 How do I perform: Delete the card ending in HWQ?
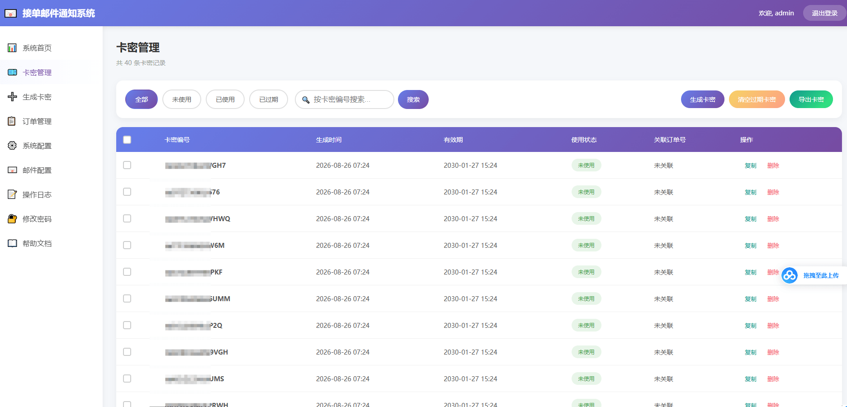pyautogui.click(x=773, y=219)
